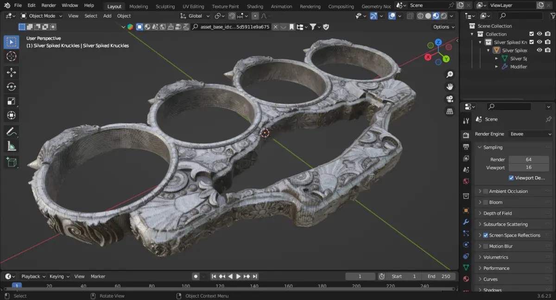Open the Render menu
This screenshot has width=556, height=300.
[x=49, y=6]
